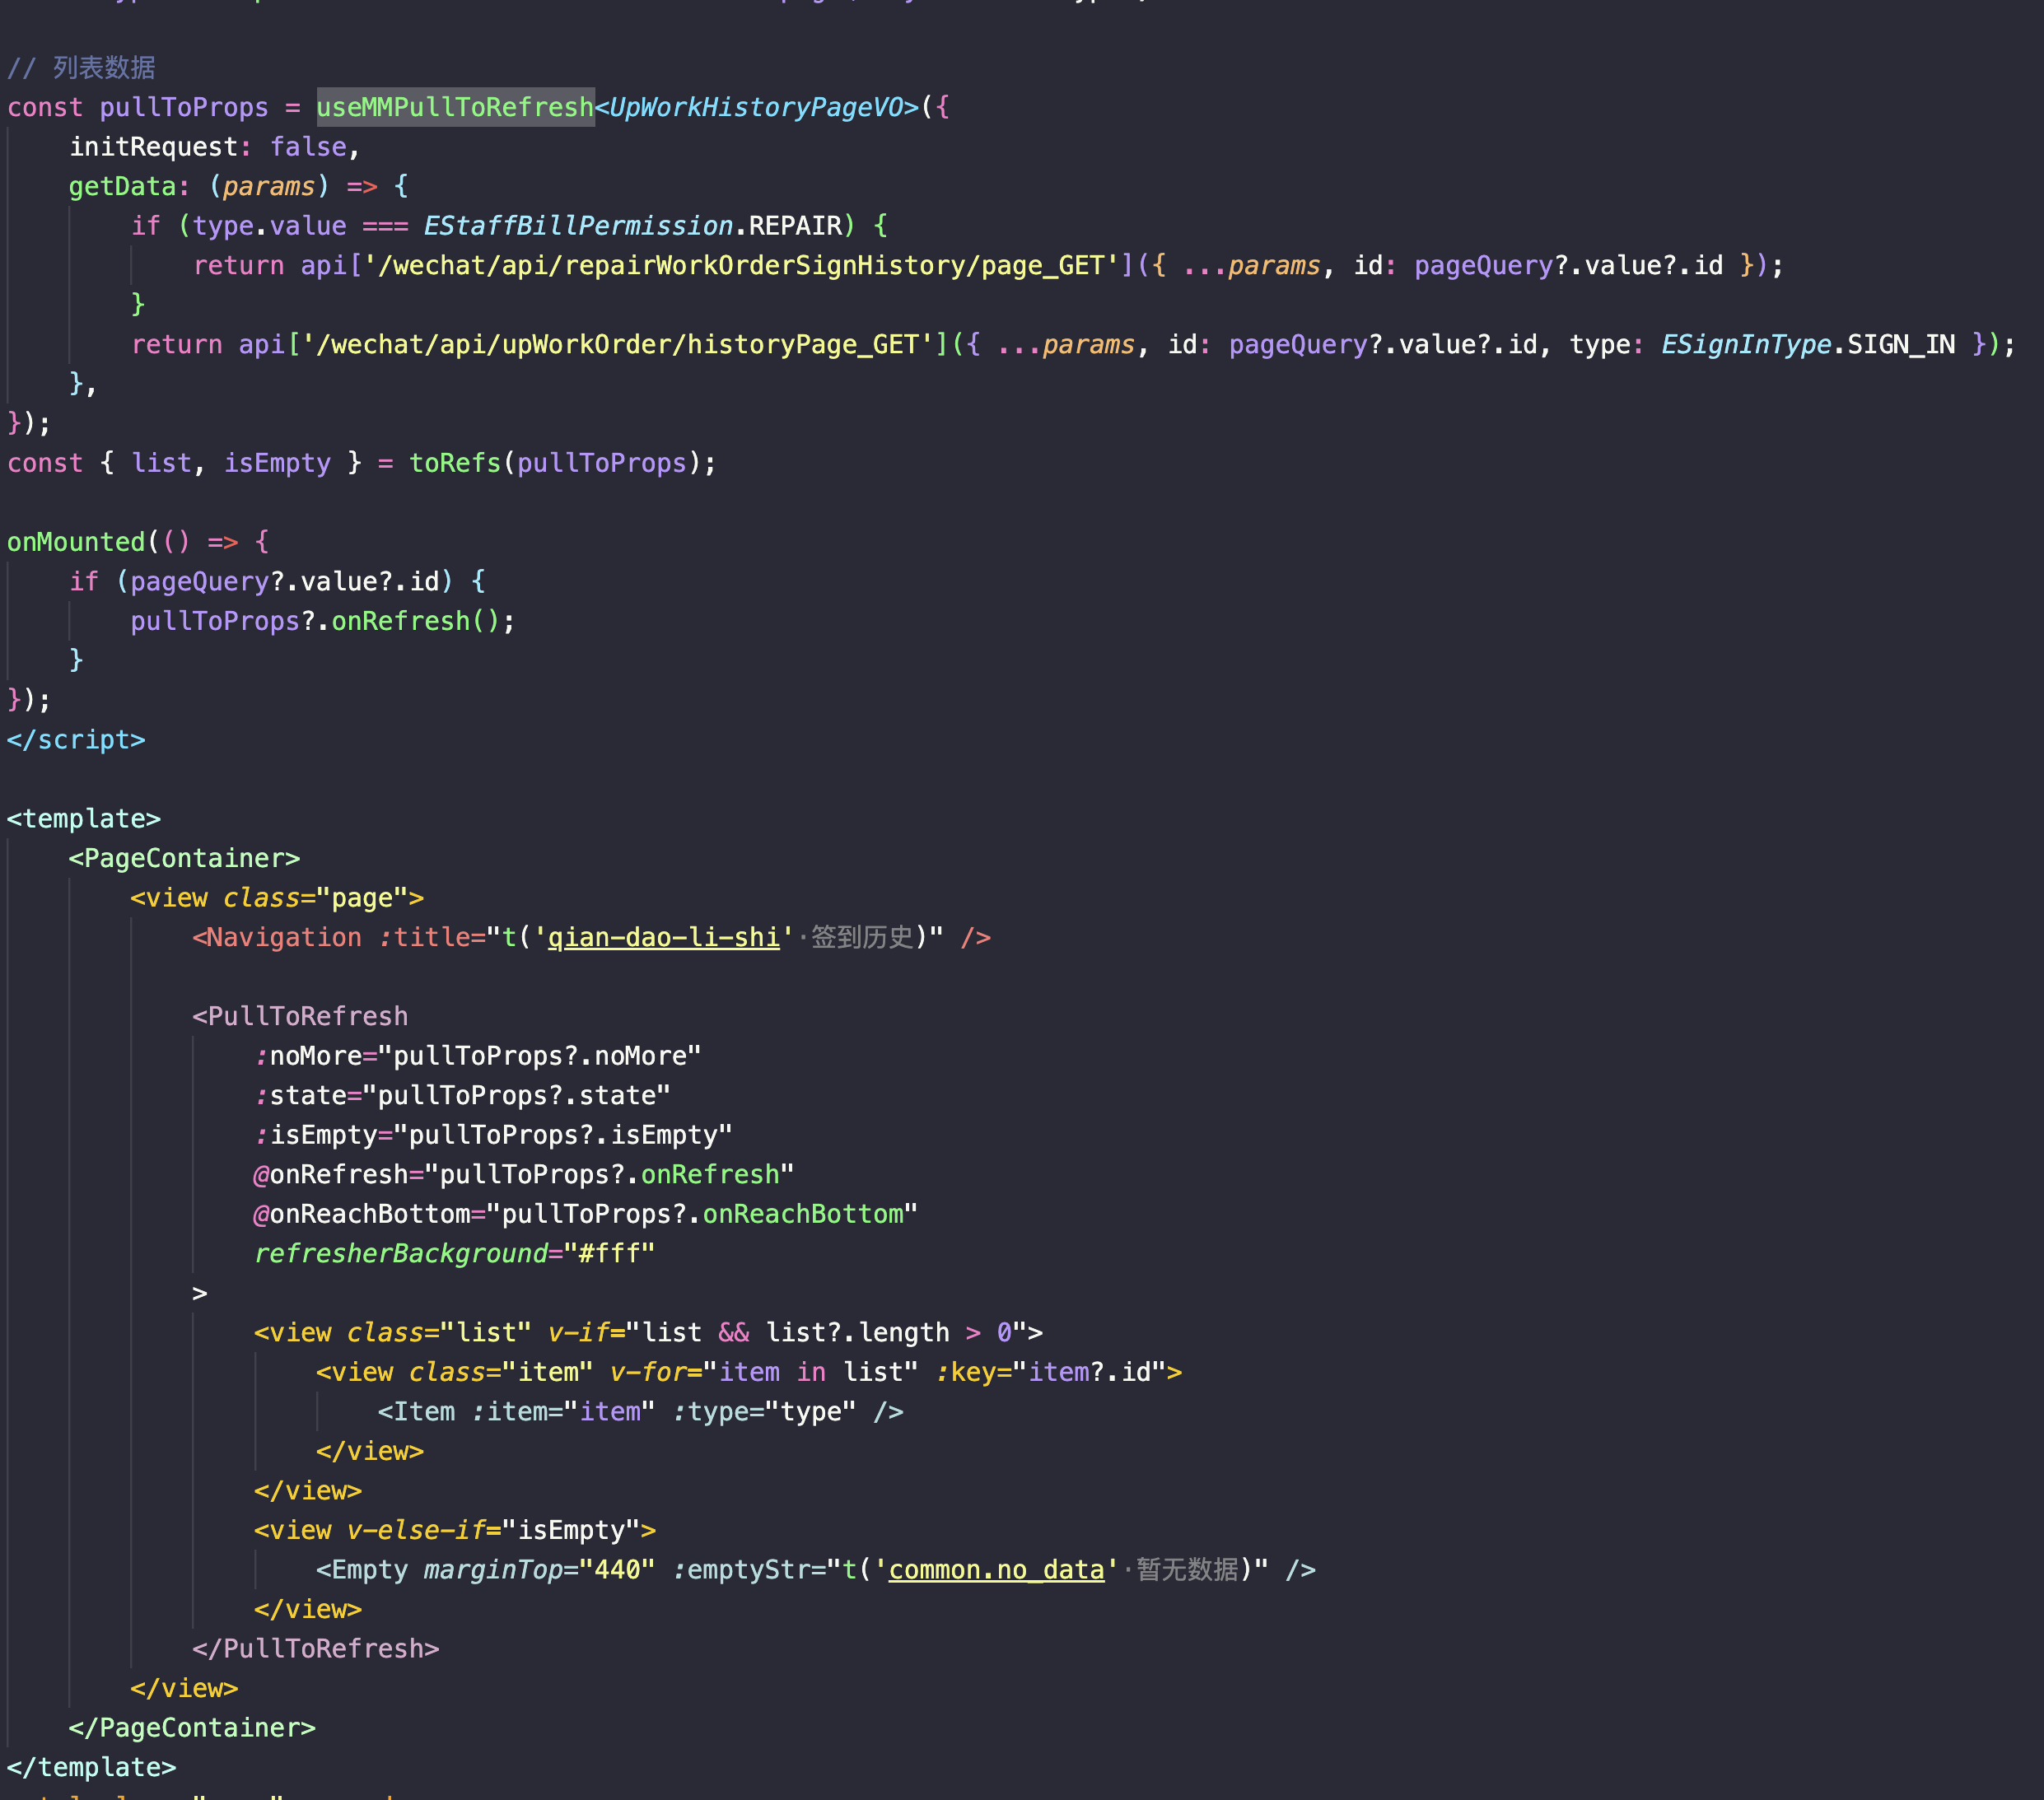Click the "440" marginTop value
This screenshot has width=2044, height=1800.
pyautogui.click(x=617, y=1570)
